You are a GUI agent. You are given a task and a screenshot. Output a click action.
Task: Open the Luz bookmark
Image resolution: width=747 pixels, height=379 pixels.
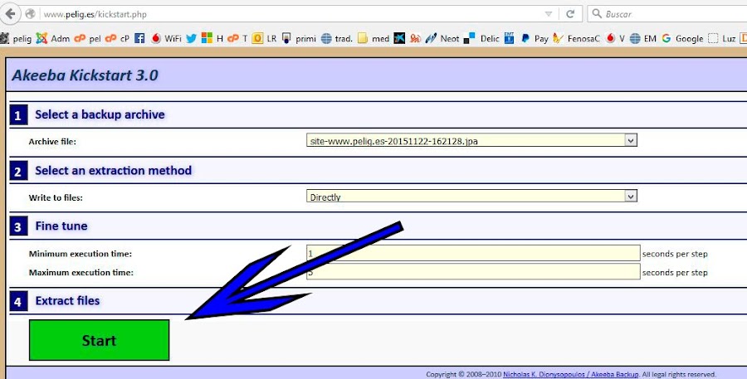click(x=722, y=39)
